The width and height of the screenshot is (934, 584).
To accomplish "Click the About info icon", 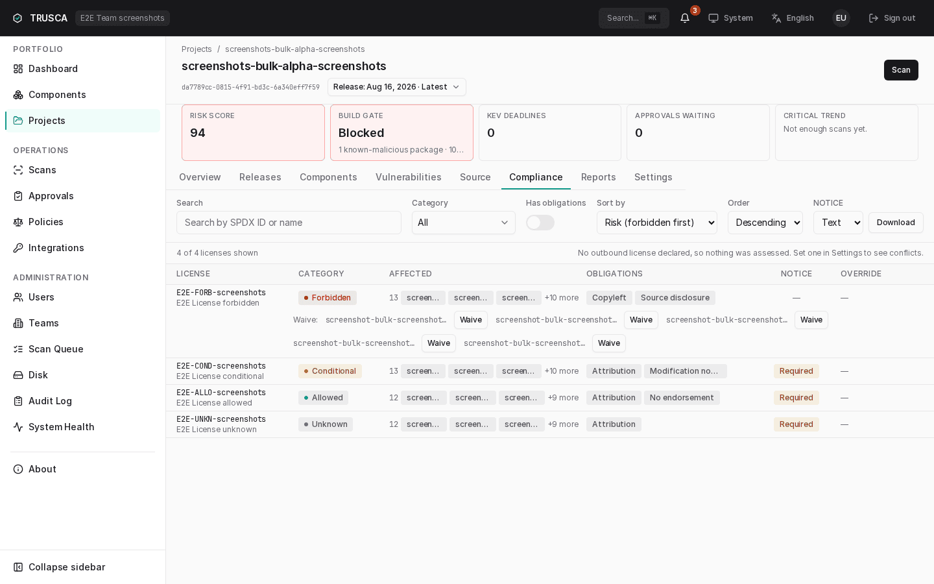I will coord(18,469).
